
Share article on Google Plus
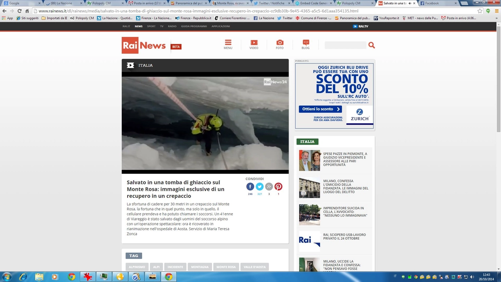(269, 187)
